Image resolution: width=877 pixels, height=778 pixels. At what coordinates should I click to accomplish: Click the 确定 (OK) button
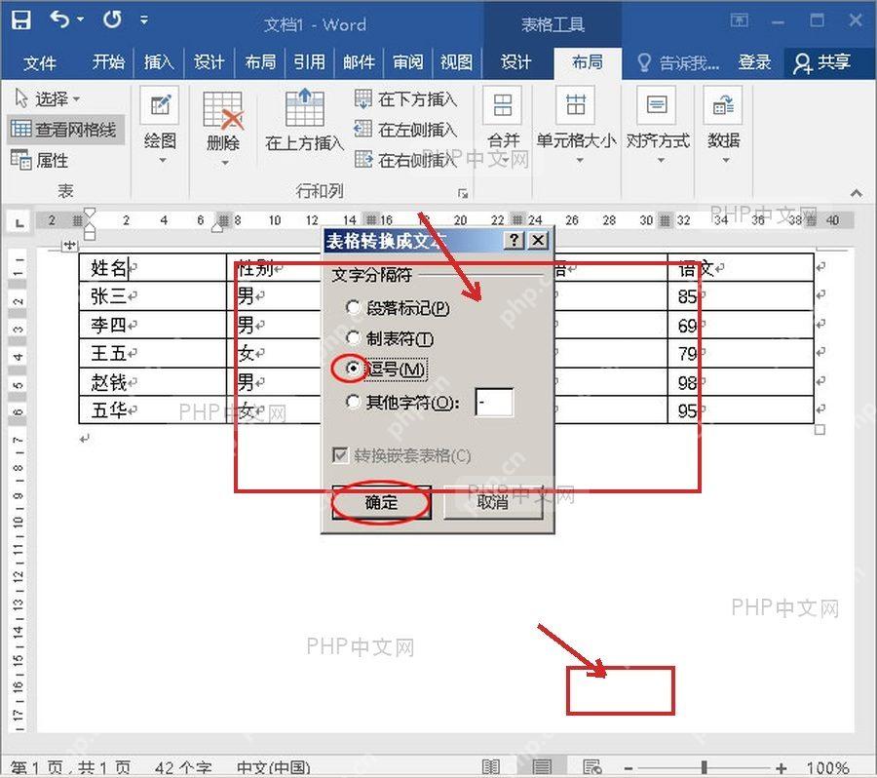click(381, 503)
